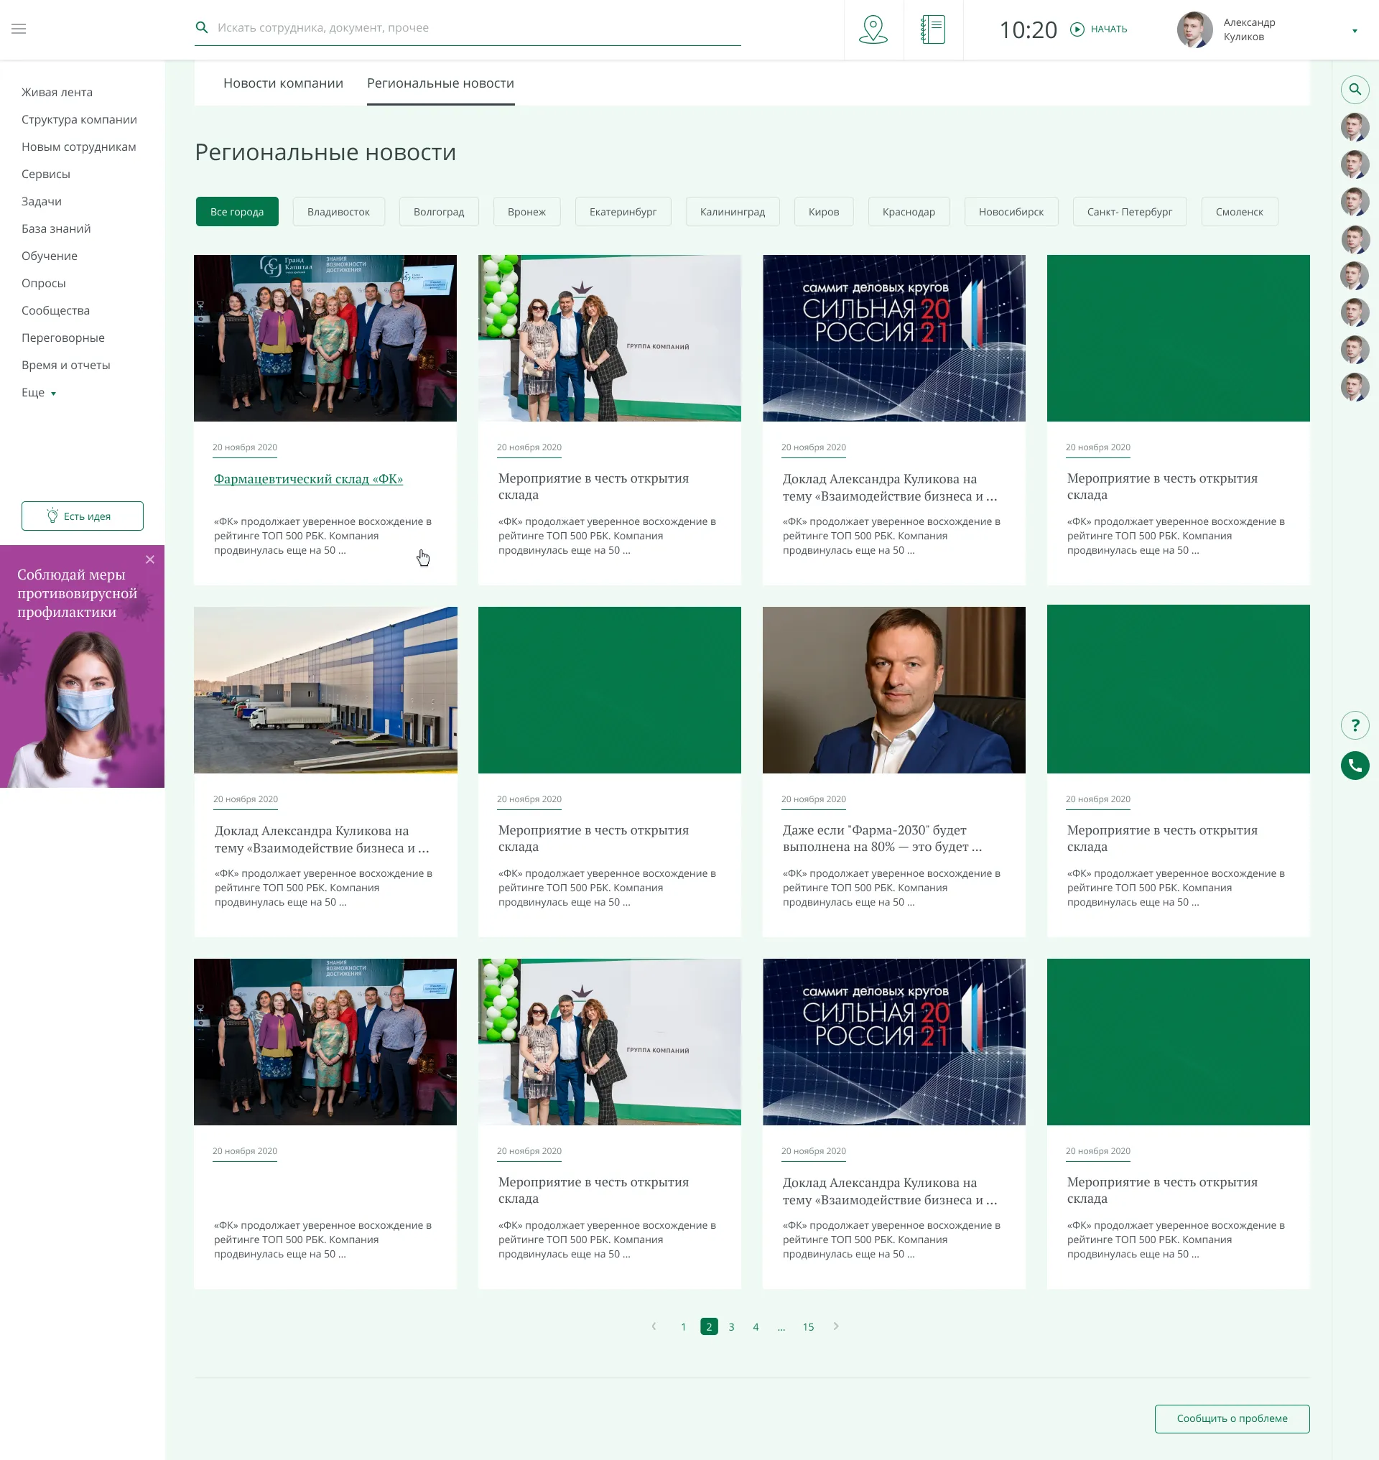Image resolution: width=1379 pixels, height=1460 pixels.
Task: Open Структура компании in sidebar
Action: pos(80,120)
